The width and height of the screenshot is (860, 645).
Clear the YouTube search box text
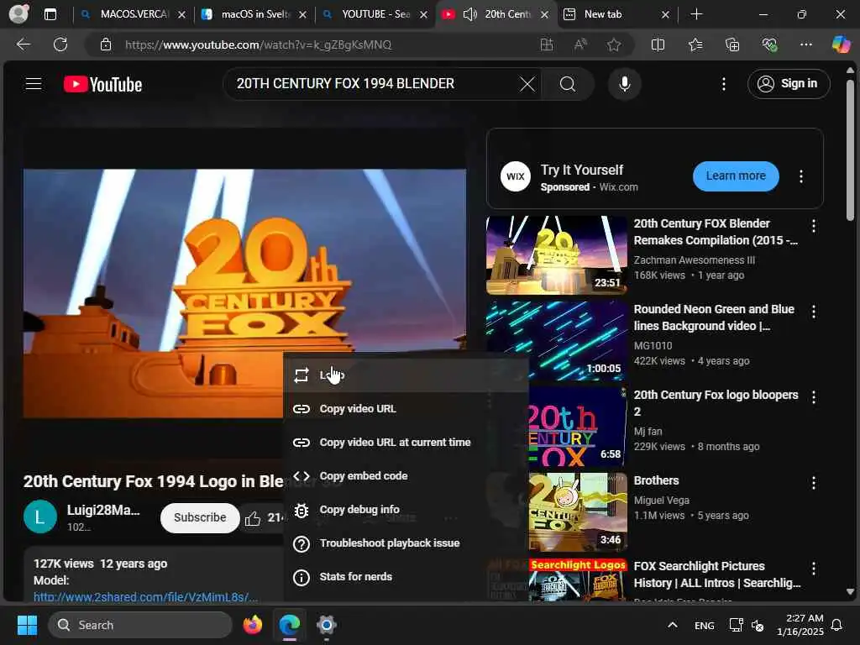pos(527,84)
